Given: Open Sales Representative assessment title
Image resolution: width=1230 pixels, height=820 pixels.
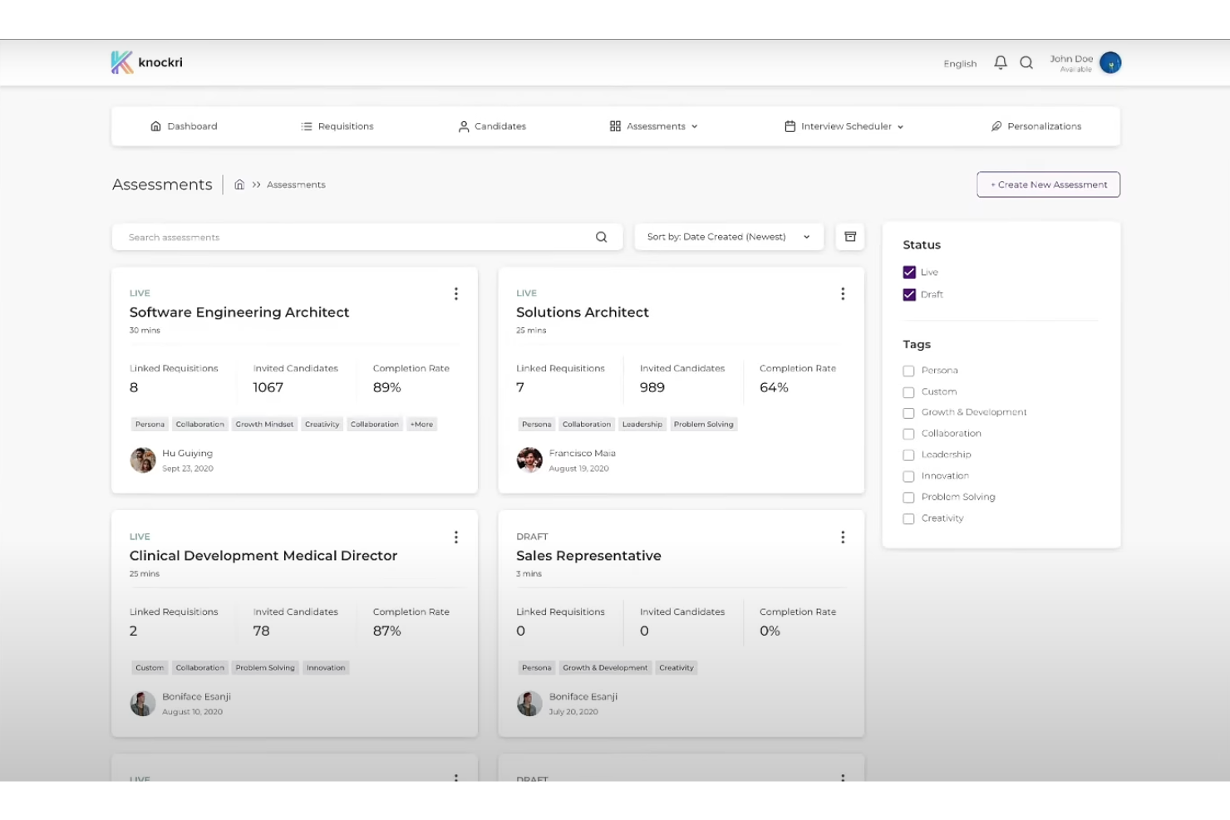Looking at the screenshot, I should point(588,556).
